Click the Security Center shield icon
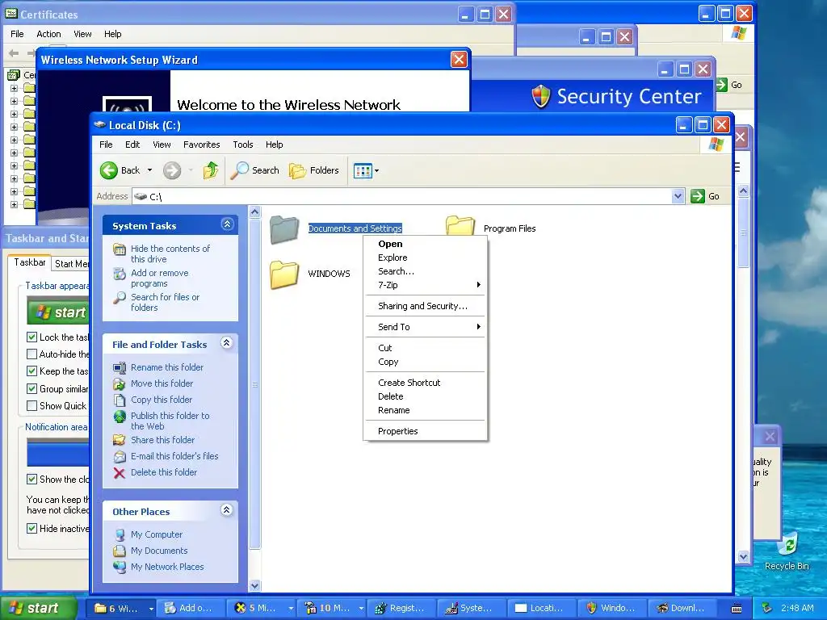 pos(540,97)
